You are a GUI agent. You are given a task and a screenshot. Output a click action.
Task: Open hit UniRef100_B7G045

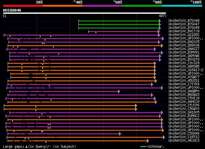tap(184, 28)
